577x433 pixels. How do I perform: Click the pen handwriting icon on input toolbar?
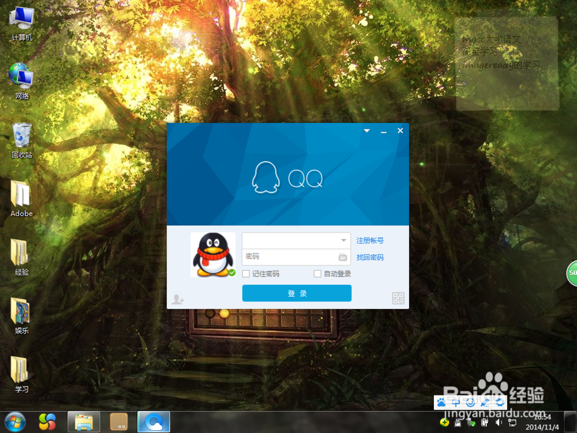(485, 402)
